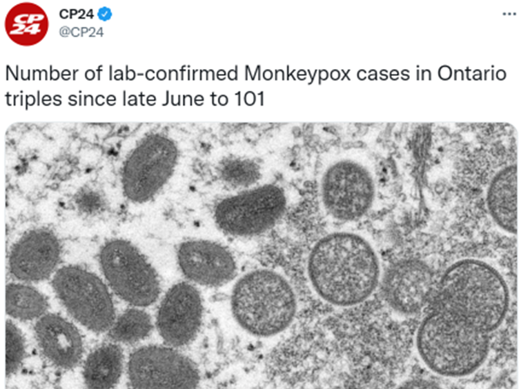The image size is (521, 389).
Task: Click the round virion near the image top right
Action: (348, 190)
